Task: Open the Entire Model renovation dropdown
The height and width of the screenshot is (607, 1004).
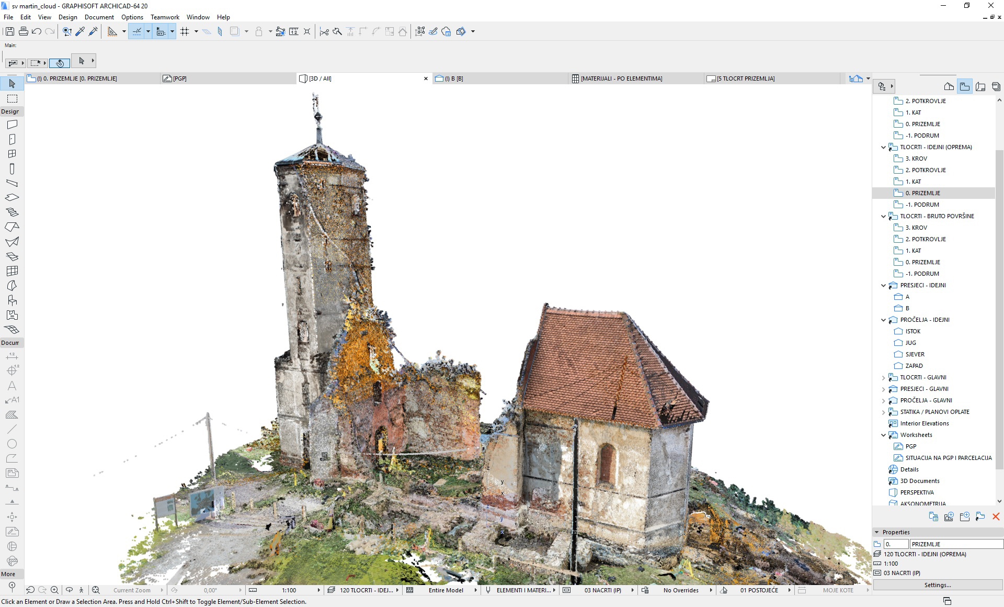Action: 442,590
